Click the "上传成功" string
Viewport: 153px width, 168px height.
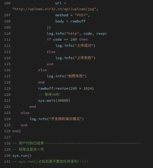point(84,46)
